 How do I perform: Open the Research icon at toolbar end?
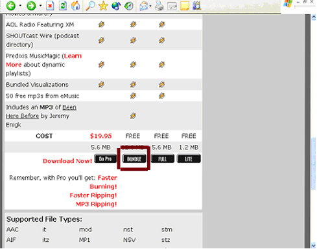(x=196, y=6)
